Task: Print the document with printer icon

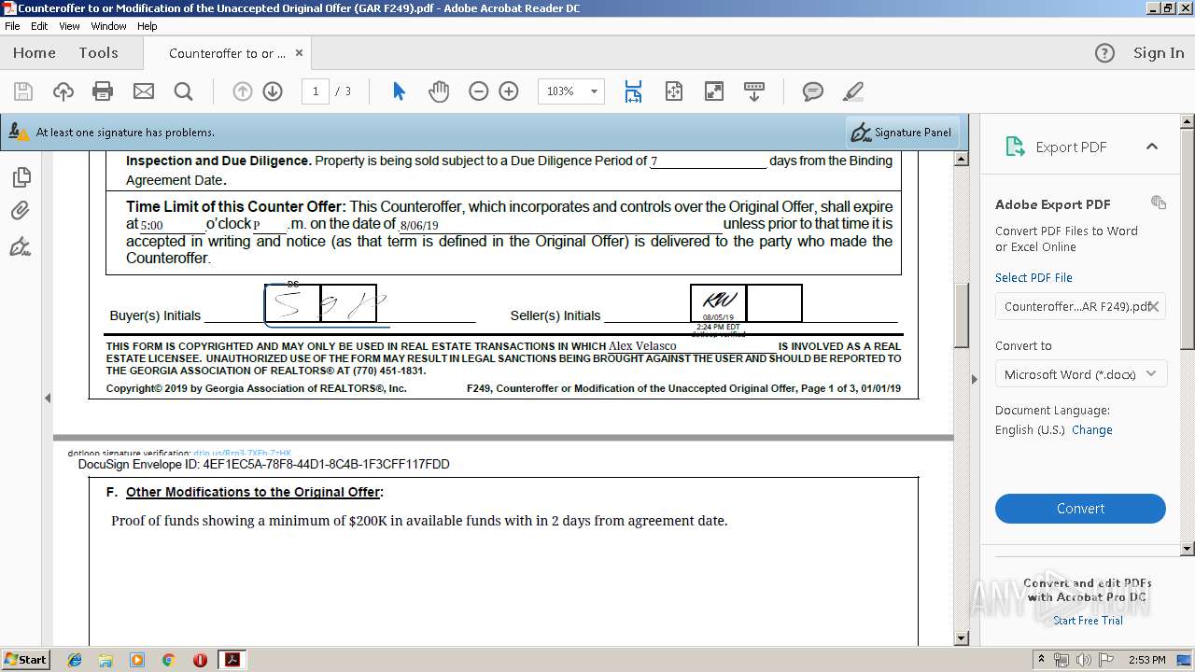Action: 103,91
